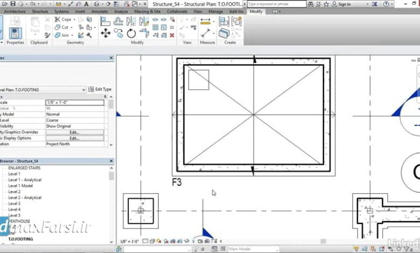Click Sign In link
This screenshot has height=253, width=420.
pyautogui.click(x=344, y=4)
